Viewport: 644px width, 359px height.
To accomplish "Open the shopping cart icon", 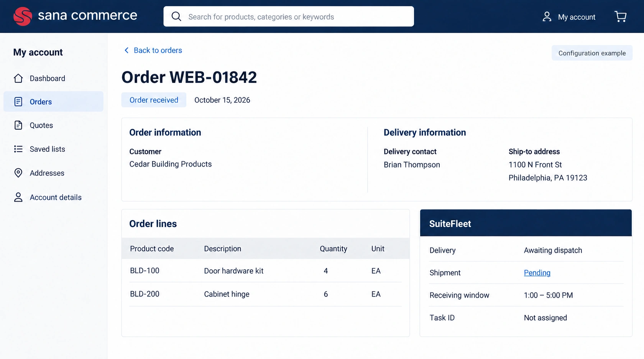I will 620,16.
